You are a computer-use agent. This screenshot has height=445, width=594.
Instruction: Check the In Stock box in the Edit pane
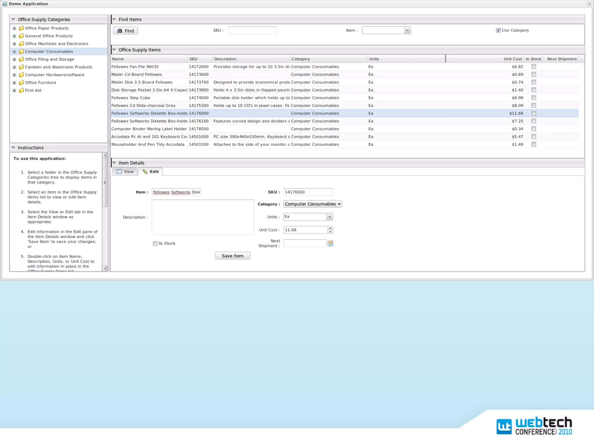click(x=155, y=243)
